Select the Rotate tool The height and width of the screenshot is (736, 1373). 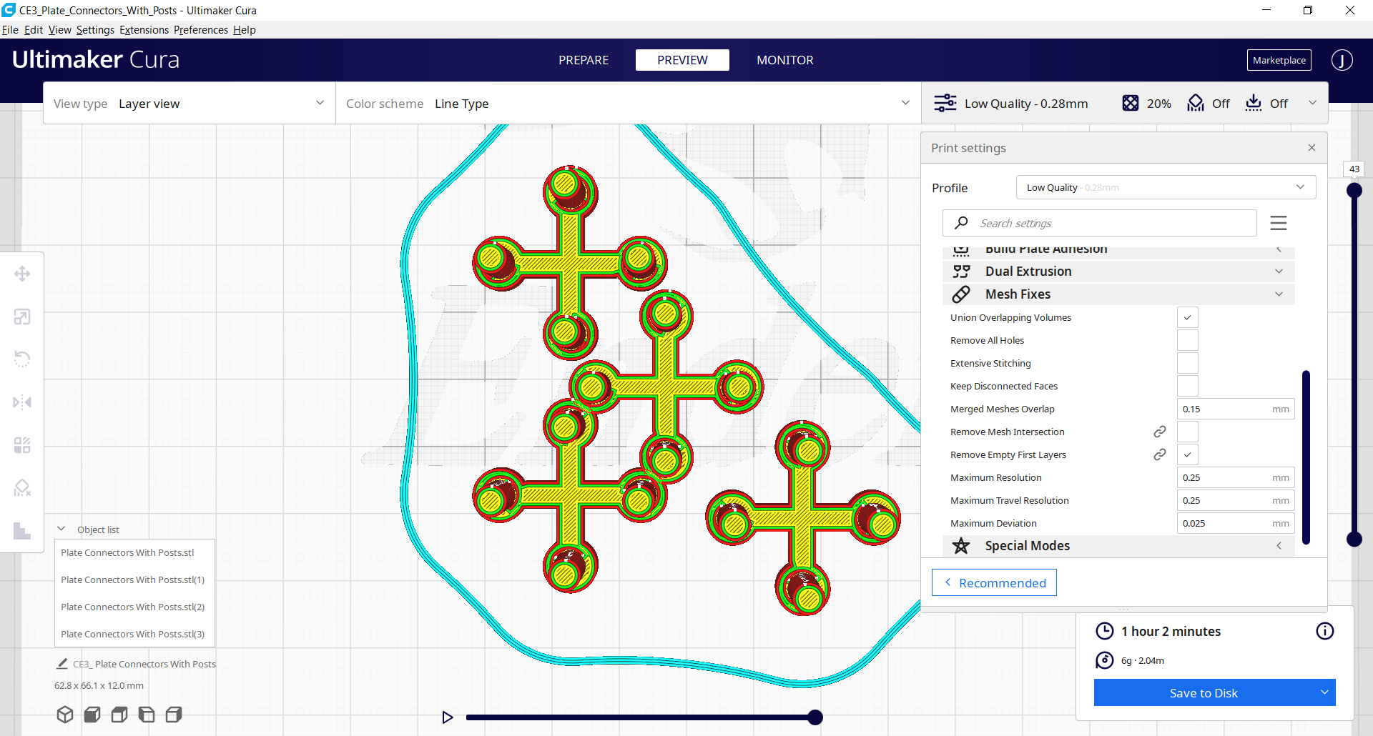coord(22,359)
